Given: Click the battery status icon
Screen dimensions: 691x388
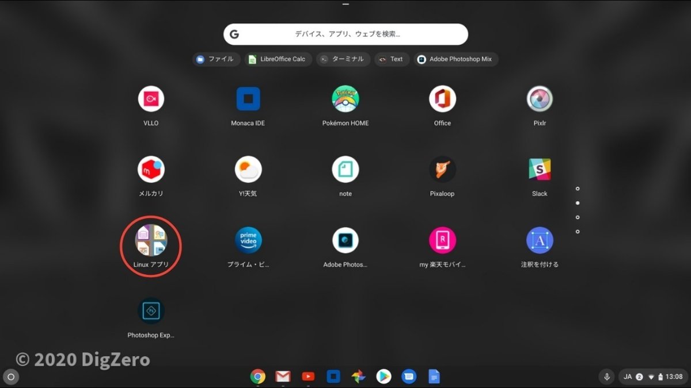Looking at the screenshot, I should 660,377.
